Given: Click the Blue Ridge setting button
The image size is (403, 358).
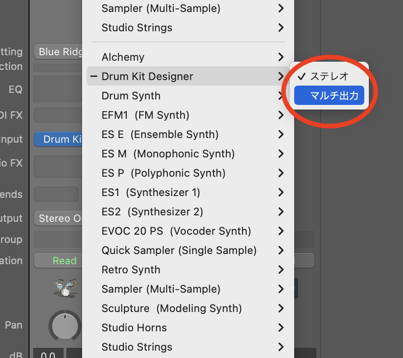Looking at the screenshot, I should click(x=59, y=52).
